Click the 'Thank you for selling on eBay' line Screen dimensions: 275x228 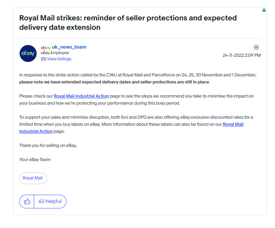pos(48,145)
